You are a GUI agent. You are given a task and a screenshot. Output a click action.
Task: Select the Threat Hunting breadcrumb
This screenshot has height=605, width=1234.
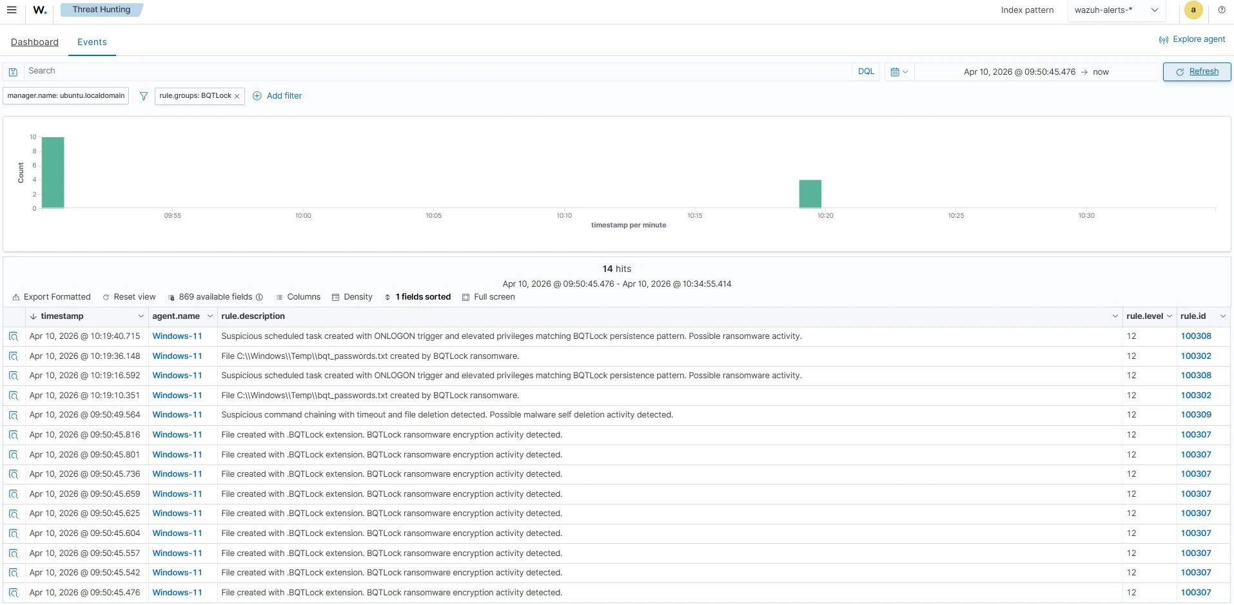point(101,10)
